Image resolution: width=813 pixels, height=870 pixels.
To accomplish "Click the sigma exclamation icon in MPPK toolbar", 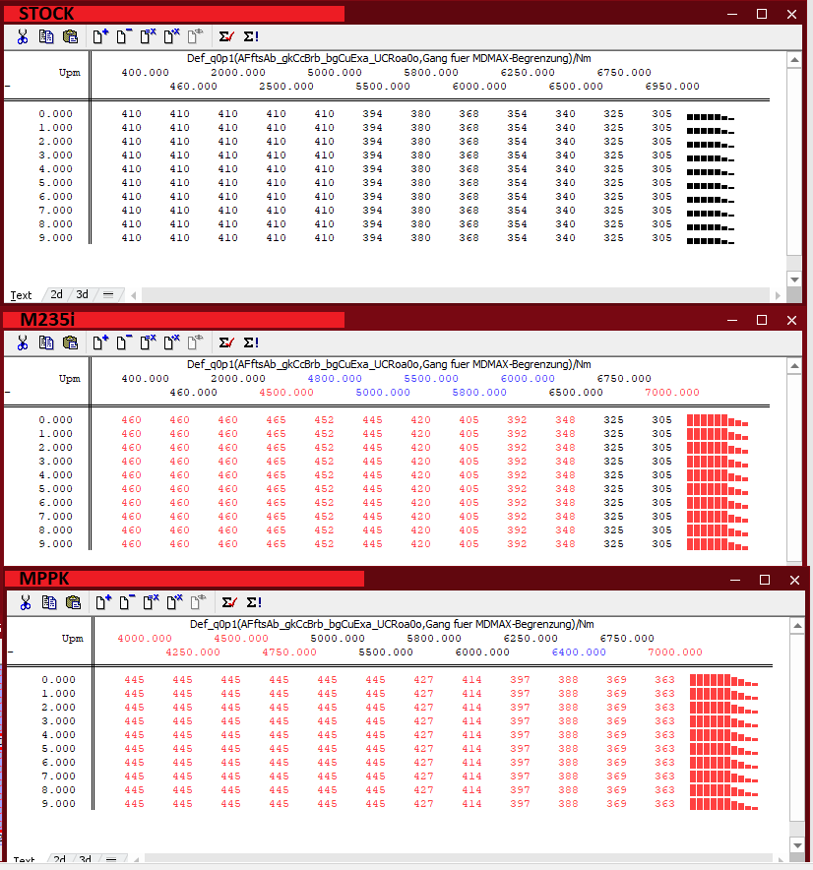I will pyautogui.click(x=254, y=602).
